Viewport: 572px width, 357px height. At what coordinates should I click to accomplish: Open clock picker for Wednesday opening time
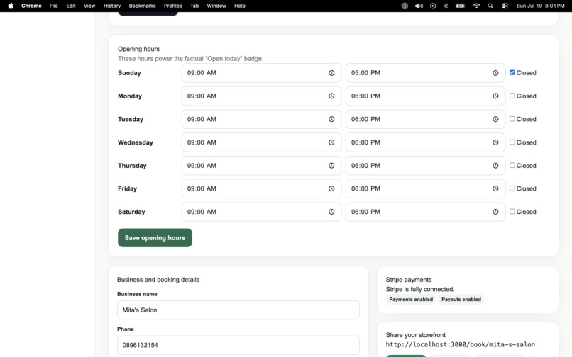coord(331,142)
